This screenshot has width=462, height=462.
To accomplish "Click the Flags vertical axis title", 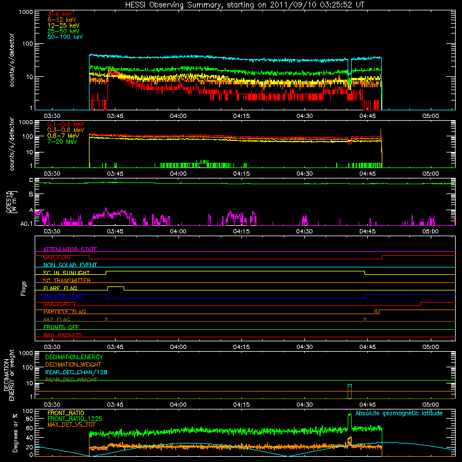I will tap(24, 288).
